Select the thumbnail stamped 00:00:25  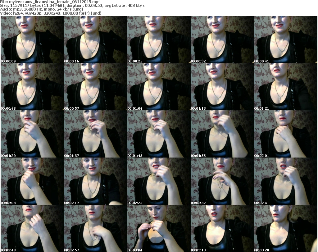159,39
